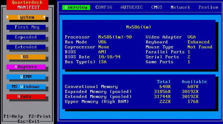Click the Mouse Type value Not Found
The width and height of the screenshot is (223, 124).
coord(200,47)
